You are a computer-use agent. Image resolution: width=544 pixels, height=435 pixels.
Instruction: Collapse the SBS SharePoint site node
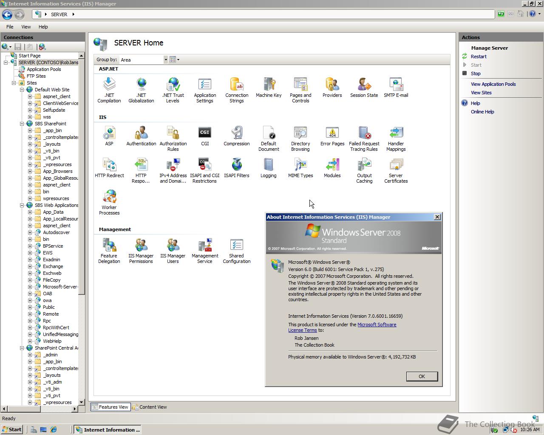[x=22, y=124]
